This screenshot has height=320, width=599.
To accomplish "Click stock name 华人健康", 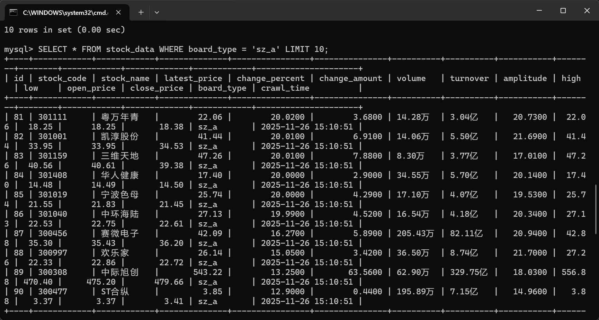I will (120, 176).
